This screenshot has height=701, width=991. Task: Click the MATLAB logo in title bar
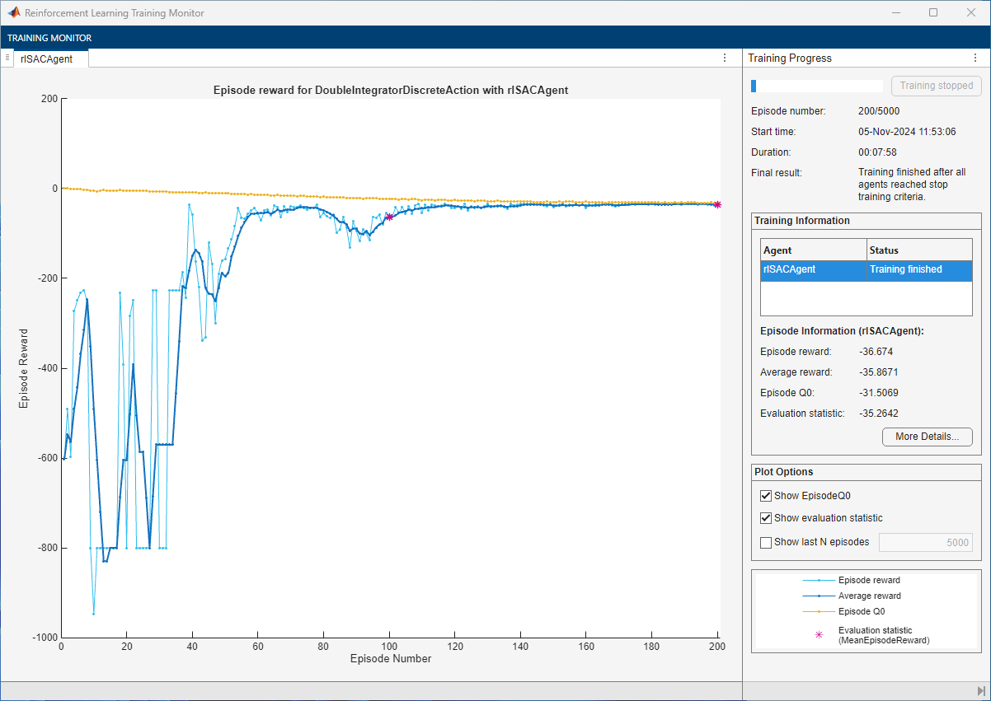click(14, 13)
